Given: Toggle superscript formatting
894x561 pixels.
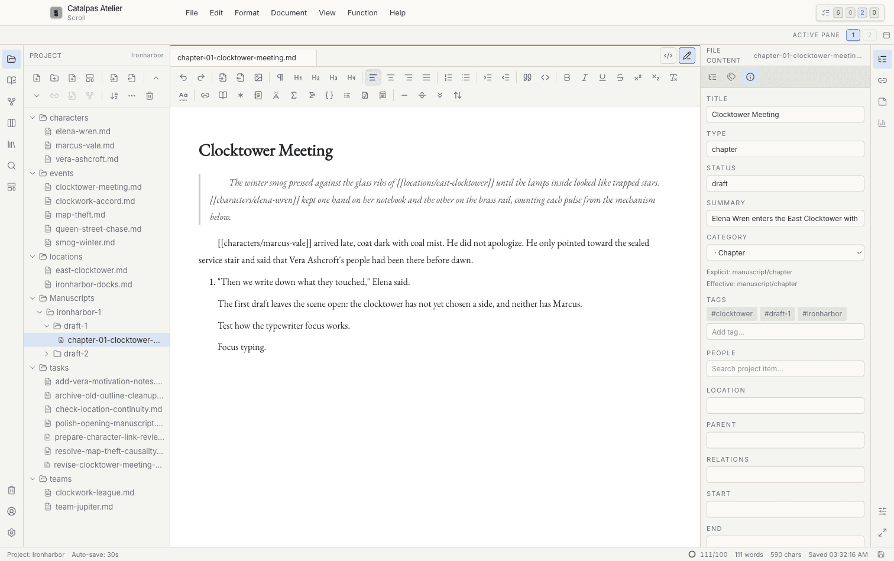Looking at the screenshot, I should click(x=638, y=77).
